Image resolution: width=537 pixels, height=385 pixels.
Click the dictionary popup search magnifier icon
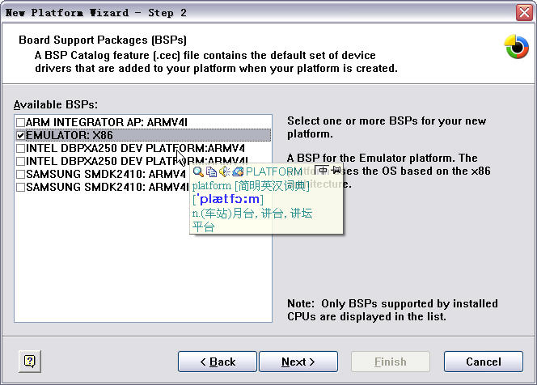(198, 171)
